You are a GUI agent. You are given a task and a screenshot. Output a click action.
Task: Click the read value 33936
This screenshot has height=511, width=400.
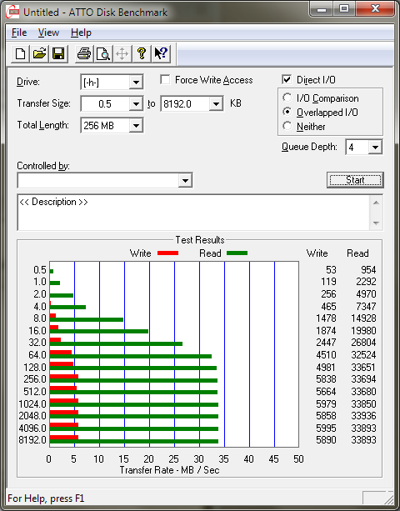[363, 416]
